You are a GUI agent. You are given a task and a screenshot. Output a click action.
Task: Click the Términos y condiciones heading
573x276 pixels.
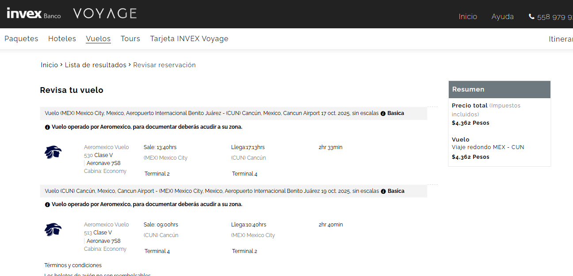click(73, 265)
